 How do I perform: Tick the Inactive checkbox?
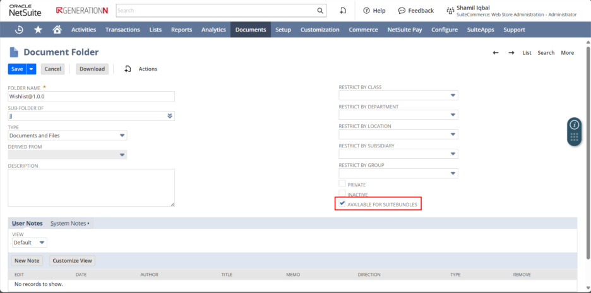(342, 194)
